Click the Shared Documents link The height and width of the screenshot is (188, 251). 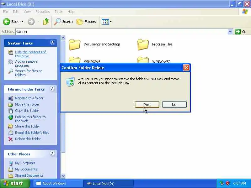coord(29,175)
